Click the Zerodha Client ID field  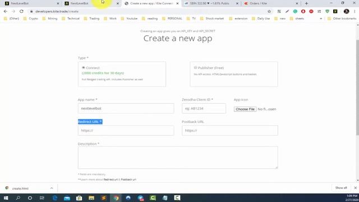point(204,108)
